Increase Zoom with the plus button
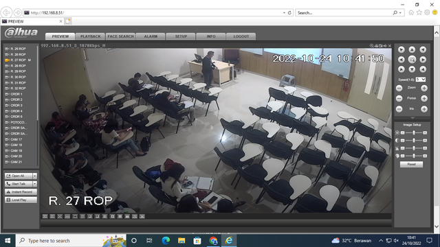440x247 pixels. pos(424,89)
